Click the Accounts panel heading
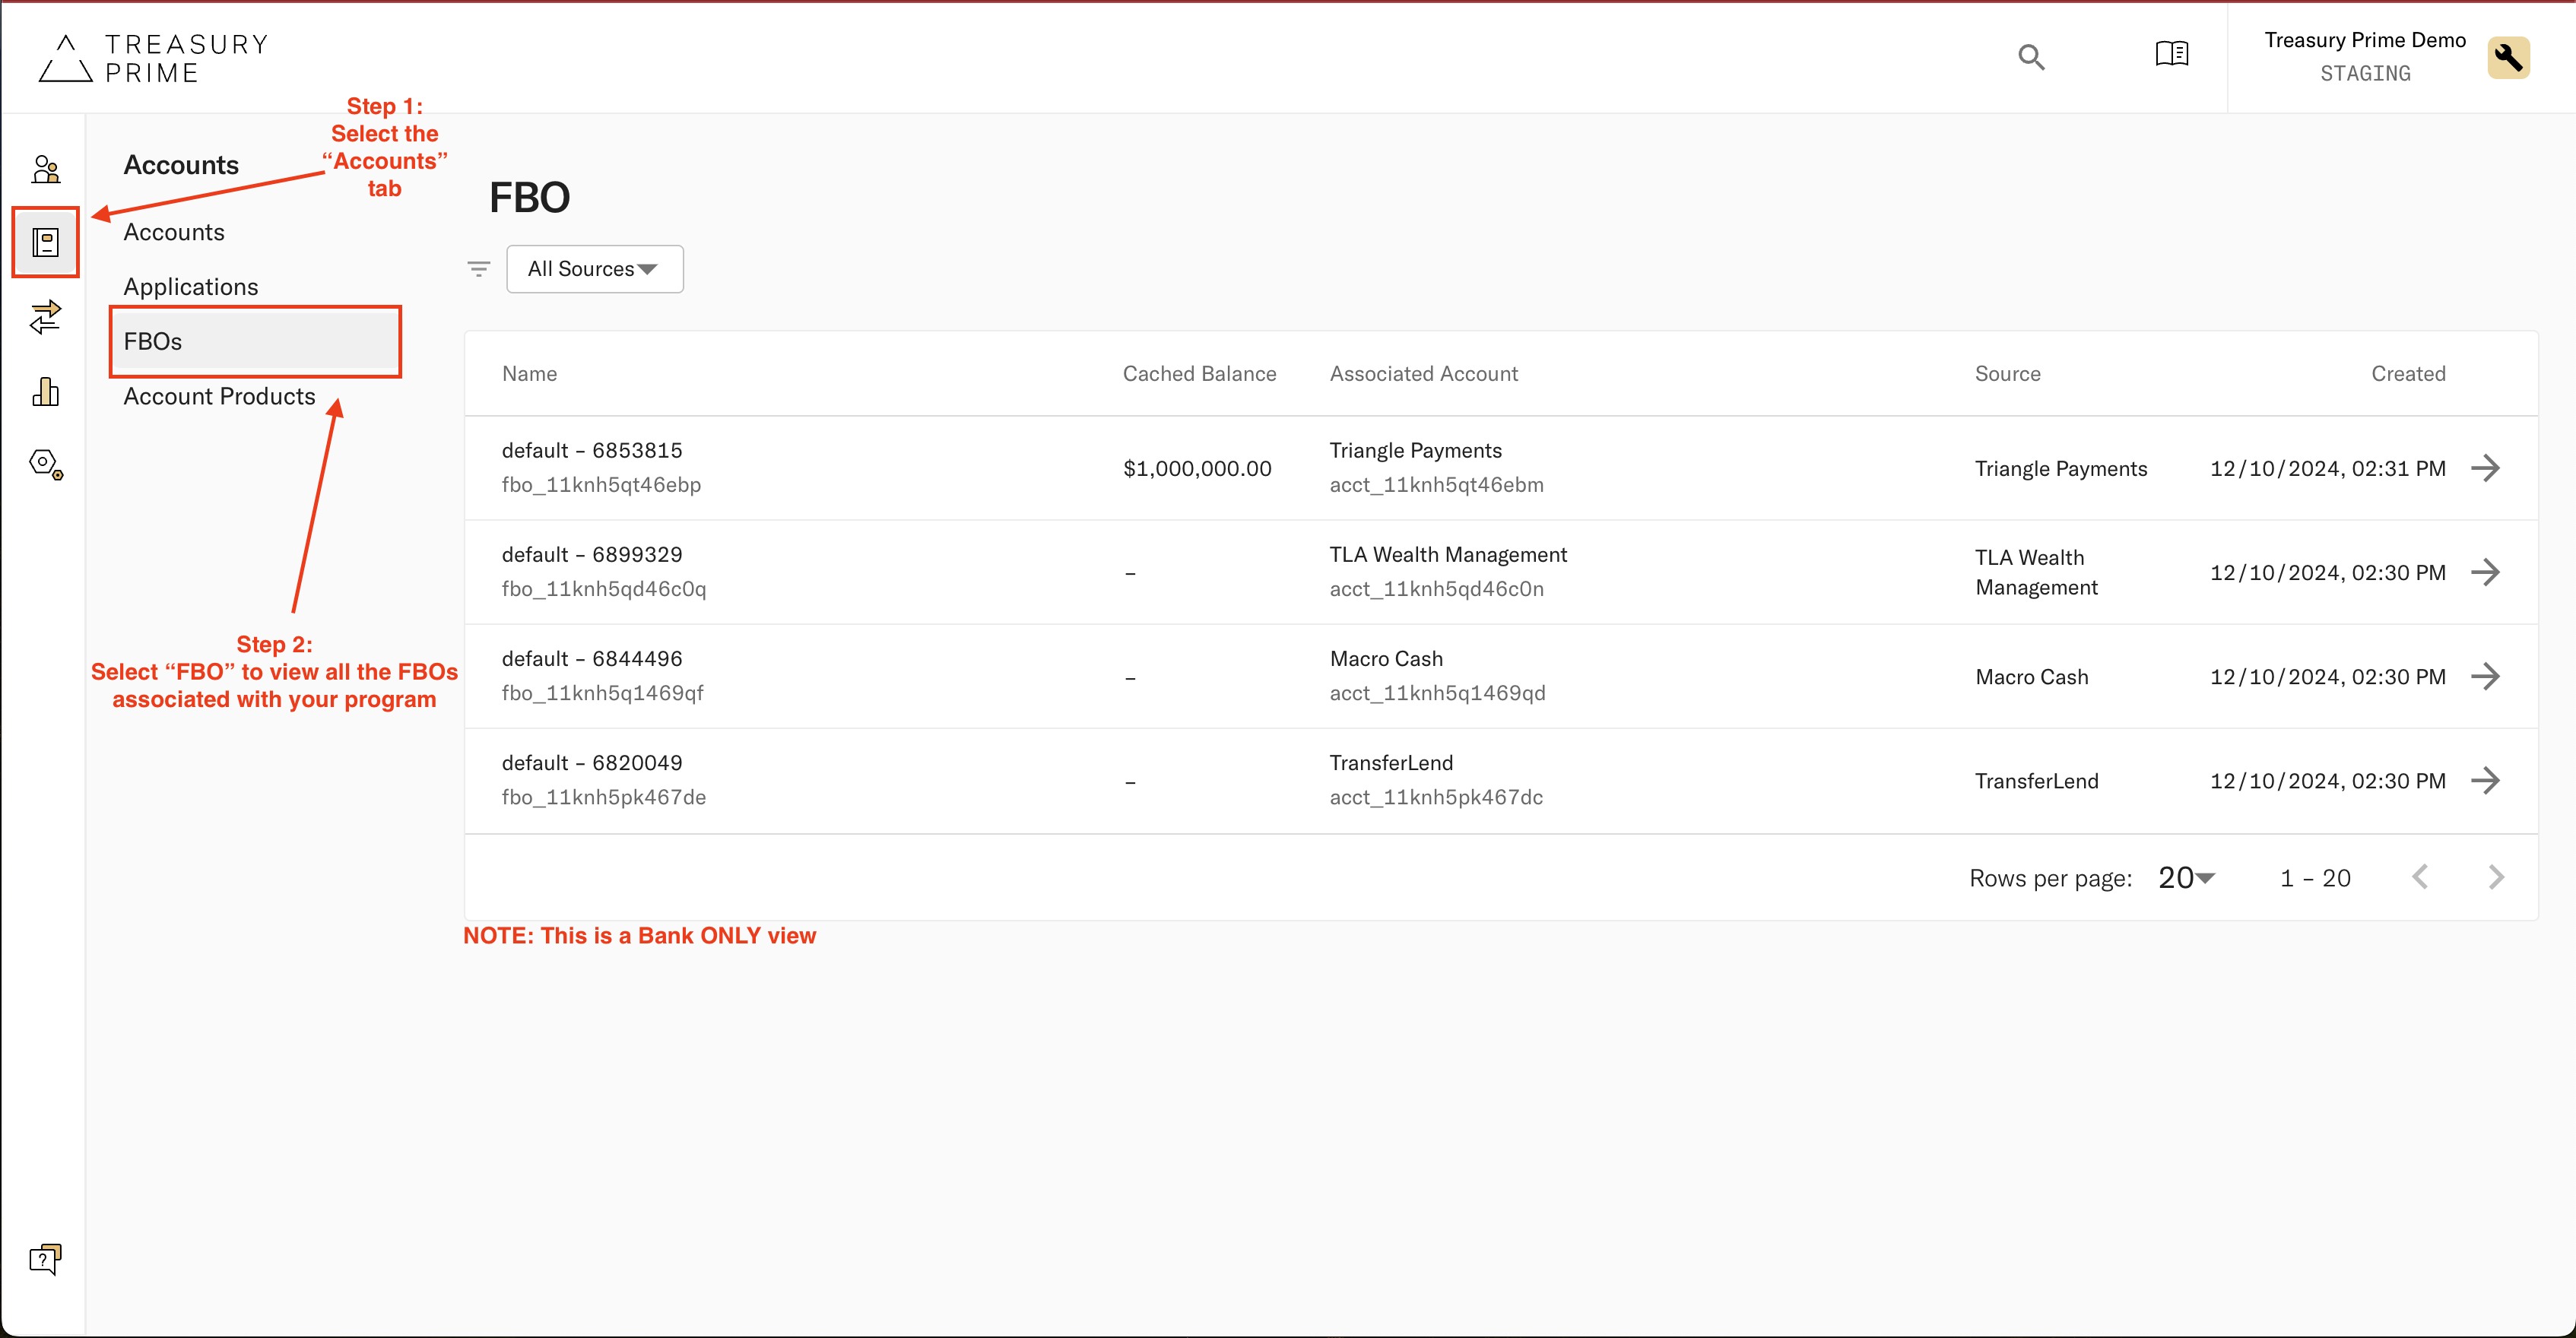The image size is (2576, 1338). [x=181, y=165]
